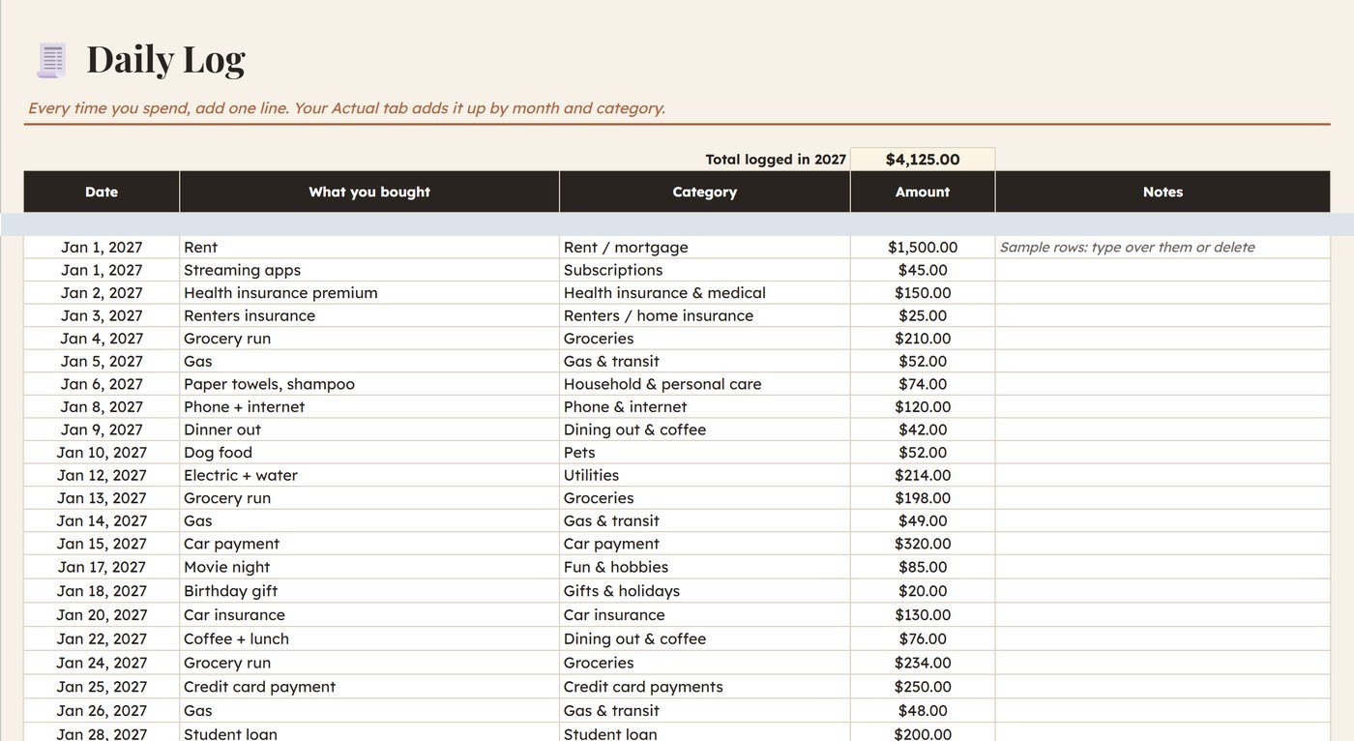The image size is (1354, 741).
Task: Select the Dinner out cell
Action: tap(369, 430)
